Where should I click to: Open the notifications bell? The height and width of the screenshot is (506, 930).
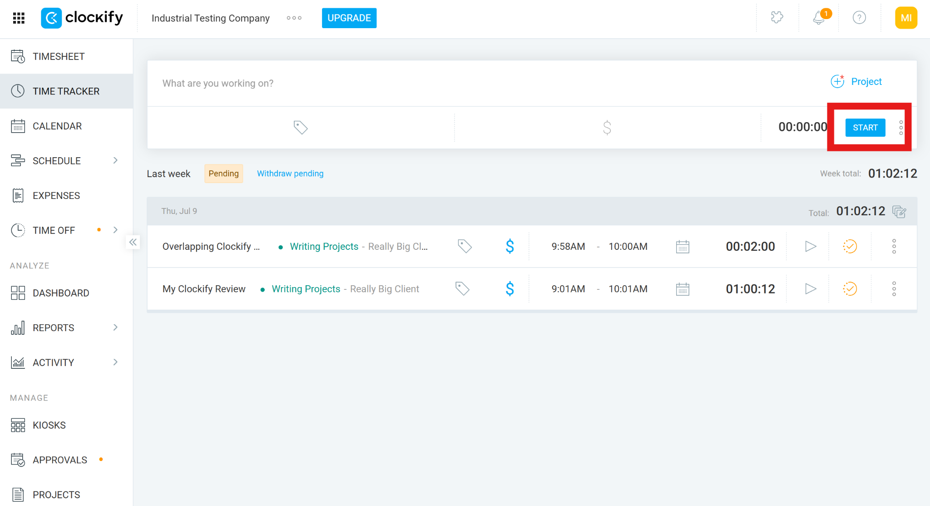819,18
